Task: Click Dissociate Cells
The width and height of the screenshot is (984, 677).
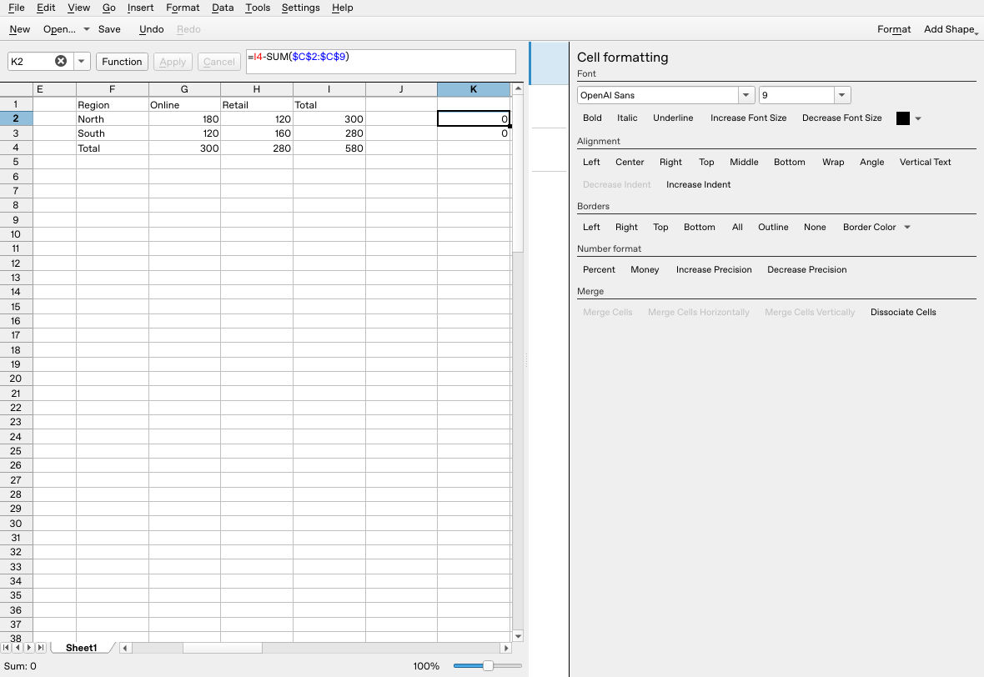Action: click(x=903, y=313)
